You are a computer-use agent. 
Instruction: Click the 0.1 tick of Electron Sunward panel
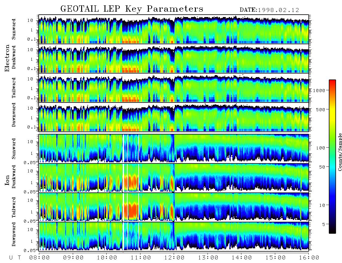(x=31, y=39)
